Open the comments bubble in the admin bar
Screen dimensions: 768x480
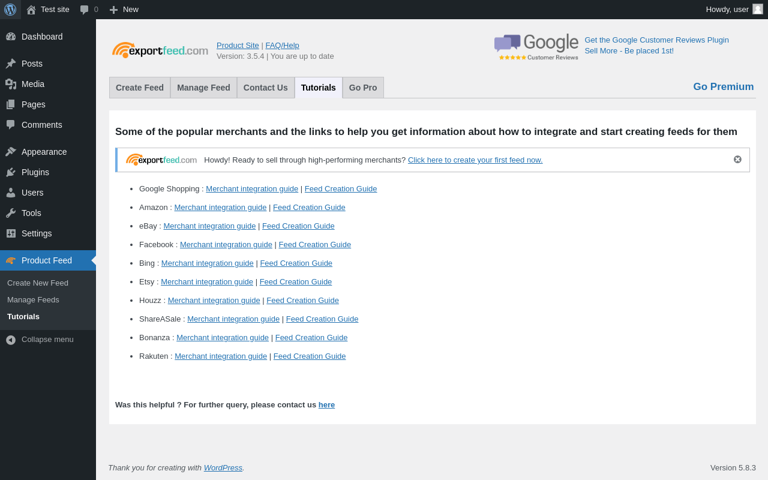pos(85,10)
